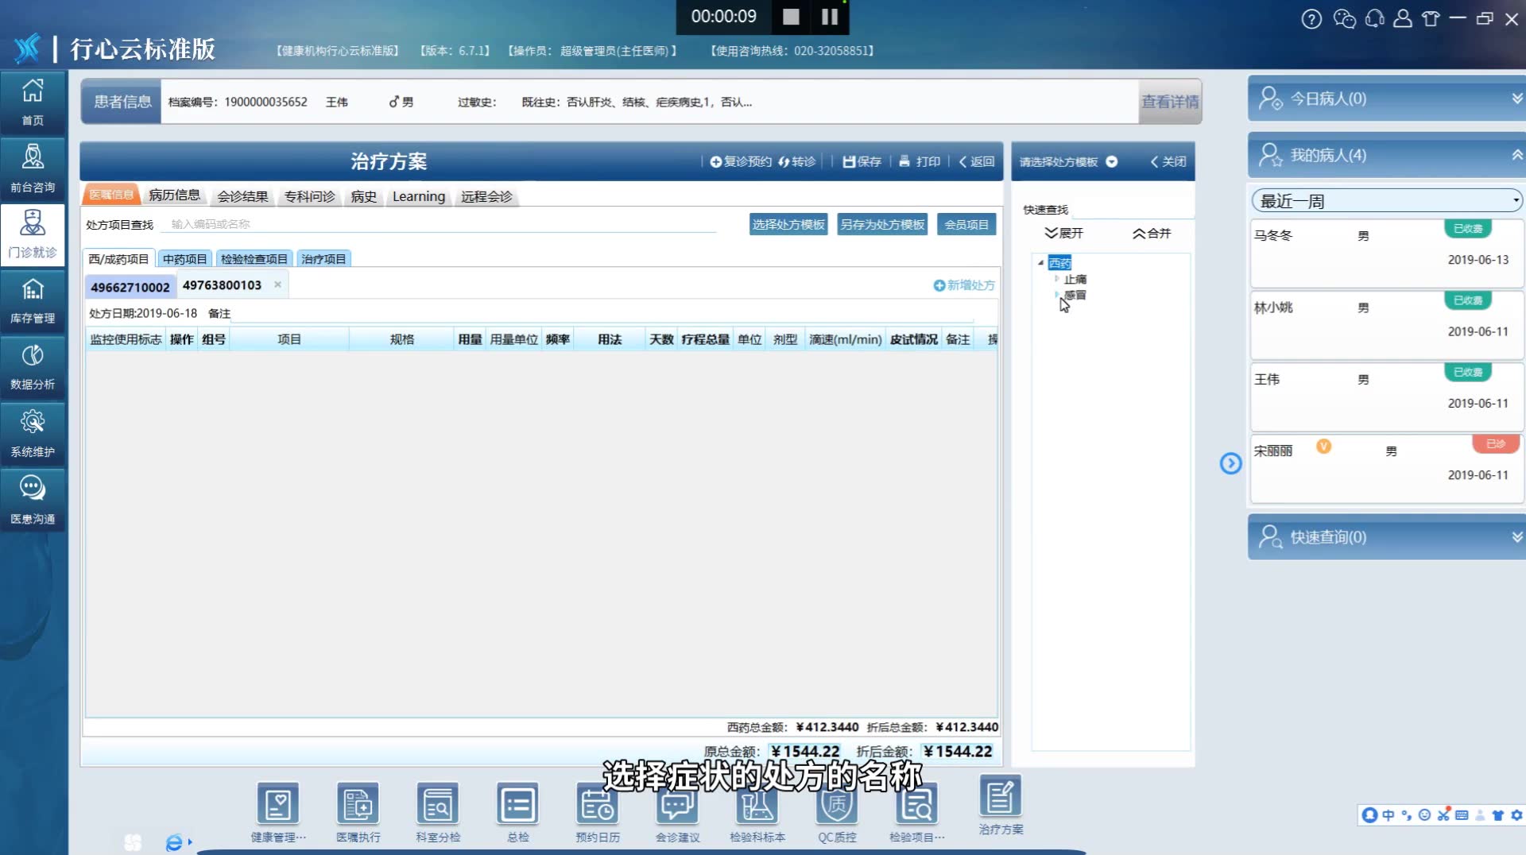
Task: Switch to 会诊结果 tab
Action: [x=242, y=195]
